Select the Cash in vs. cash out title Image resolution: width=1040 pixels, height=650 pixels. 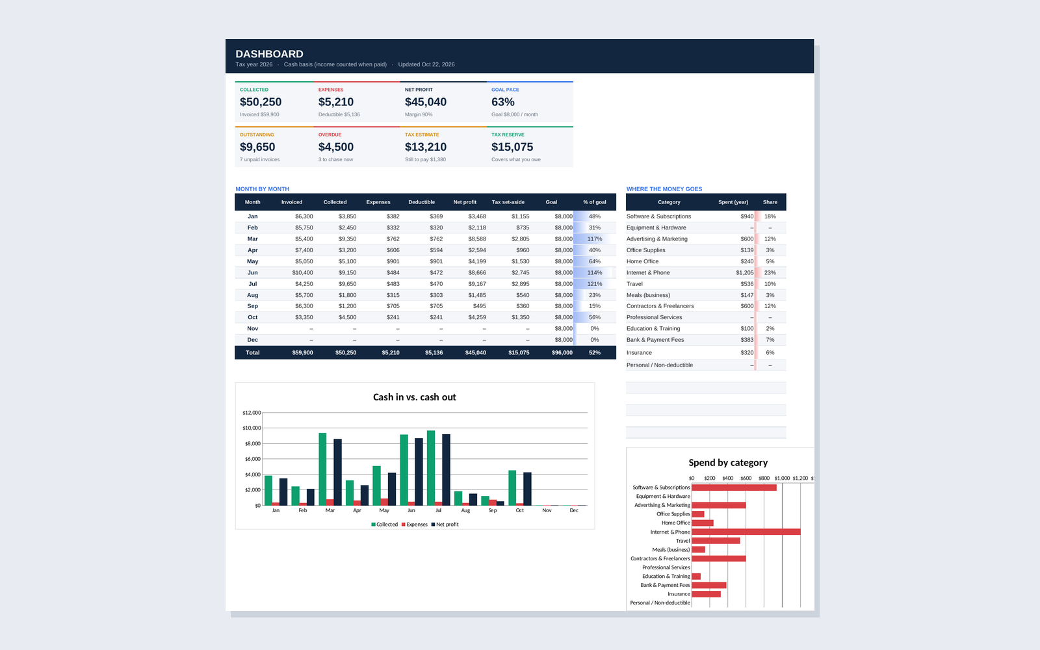(x=415, y=397)
